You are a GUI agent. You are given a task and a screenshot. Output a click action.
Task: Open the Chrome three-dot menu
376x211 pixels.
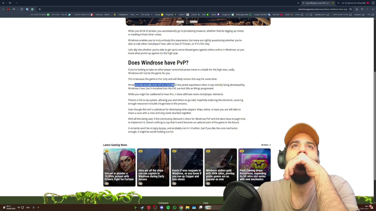[x=3, y=9]
